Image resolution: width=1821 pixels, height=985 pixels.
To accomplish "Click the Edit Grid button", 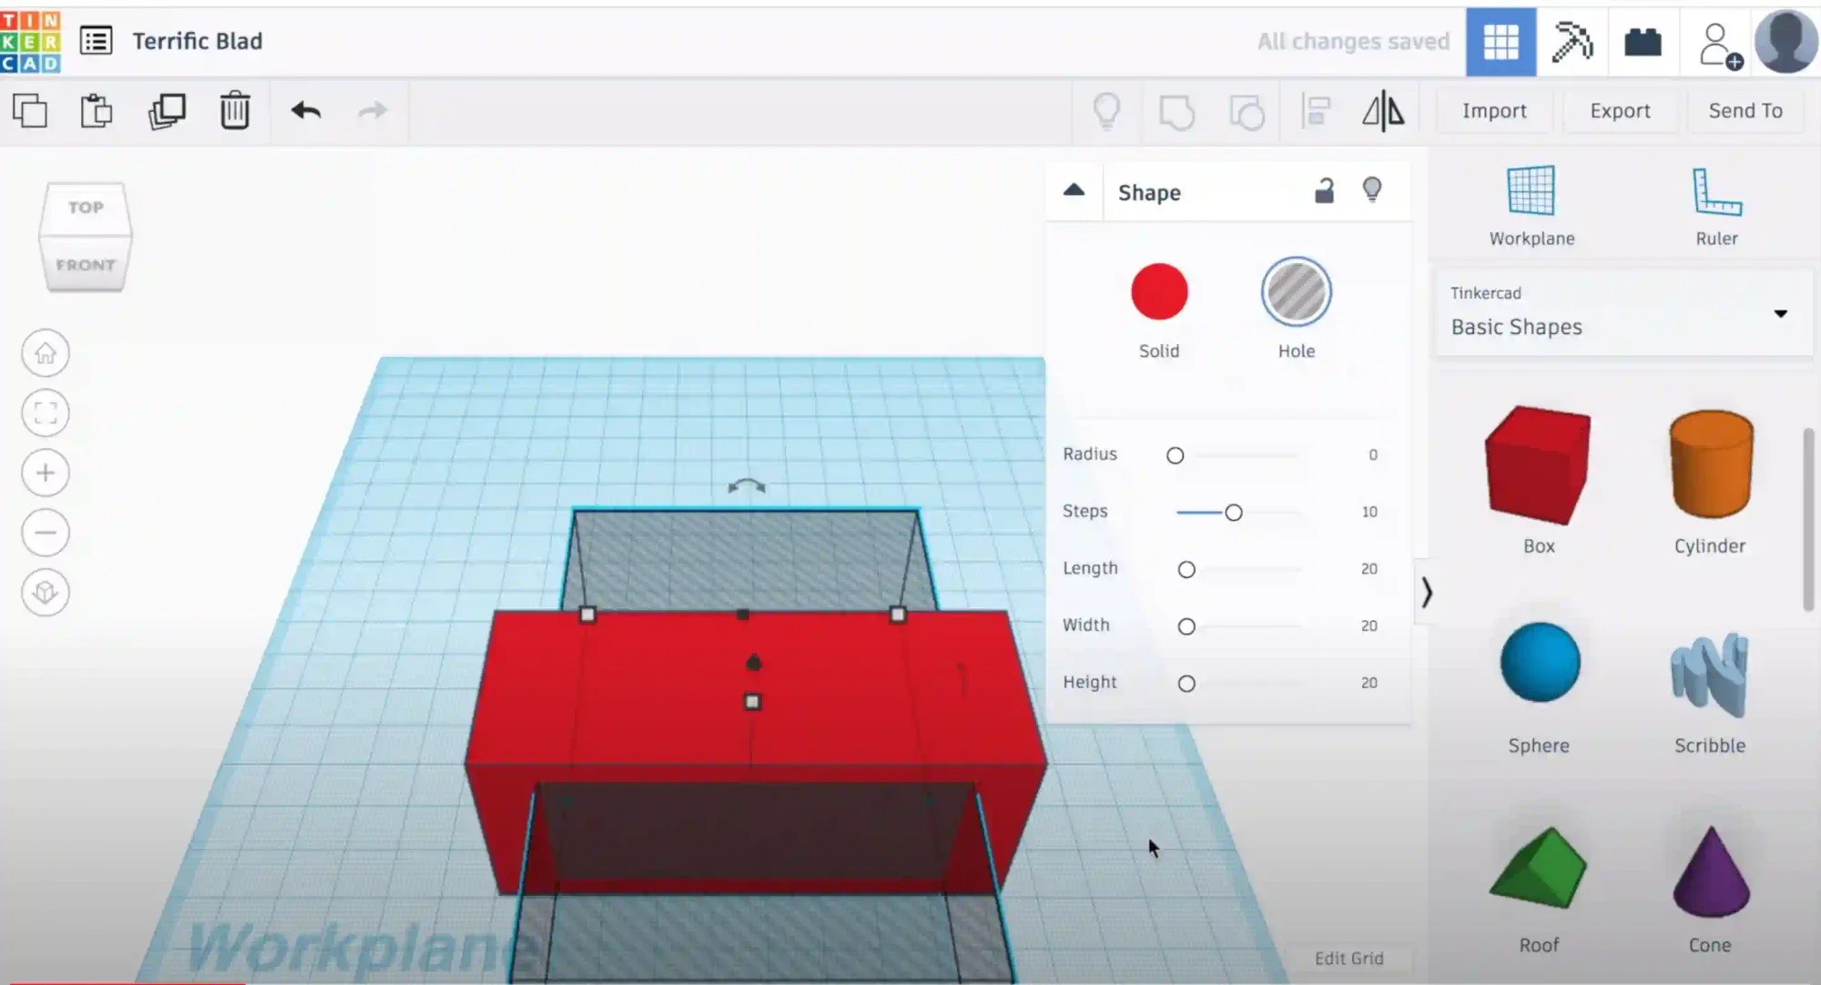I will coord(1348,958).
